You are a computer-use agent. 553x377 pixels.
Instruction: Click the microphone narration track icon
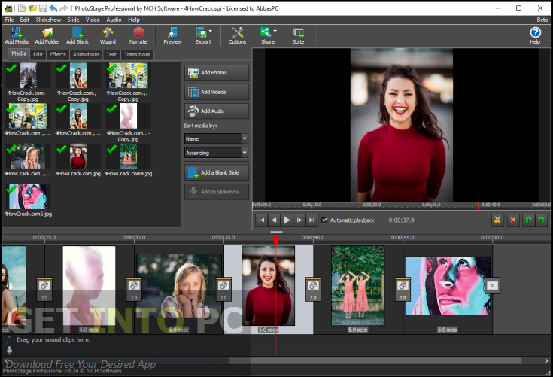tap(9, 350)
